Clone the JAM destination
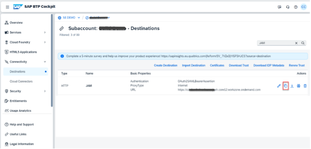 [x=285, y=86]
